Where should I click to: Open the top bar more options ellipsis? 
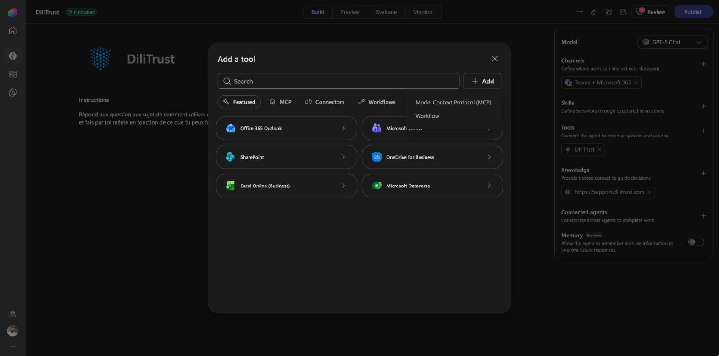pos(580,12)
